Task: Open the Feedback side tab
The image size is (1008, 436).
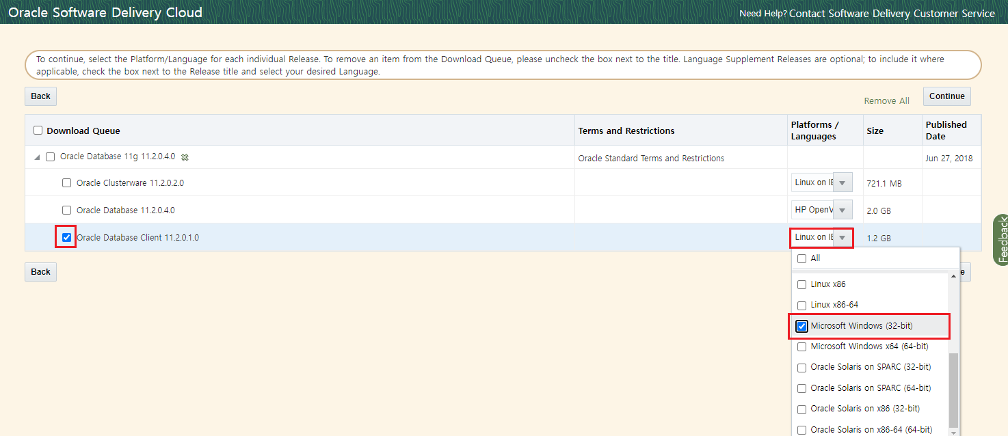Action: click(x=1001, y=239)
